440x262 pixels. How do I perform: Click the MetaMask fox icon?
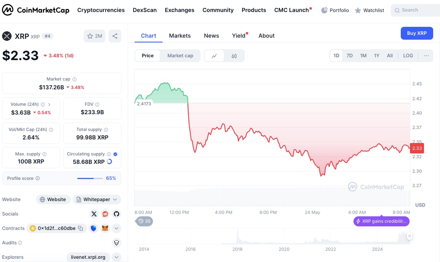coord(105,228)
